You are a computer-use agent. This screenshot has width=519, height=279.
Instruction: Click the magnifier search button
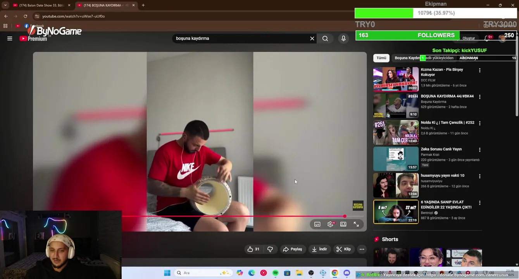pyautogui.click(x=325, y=38)
